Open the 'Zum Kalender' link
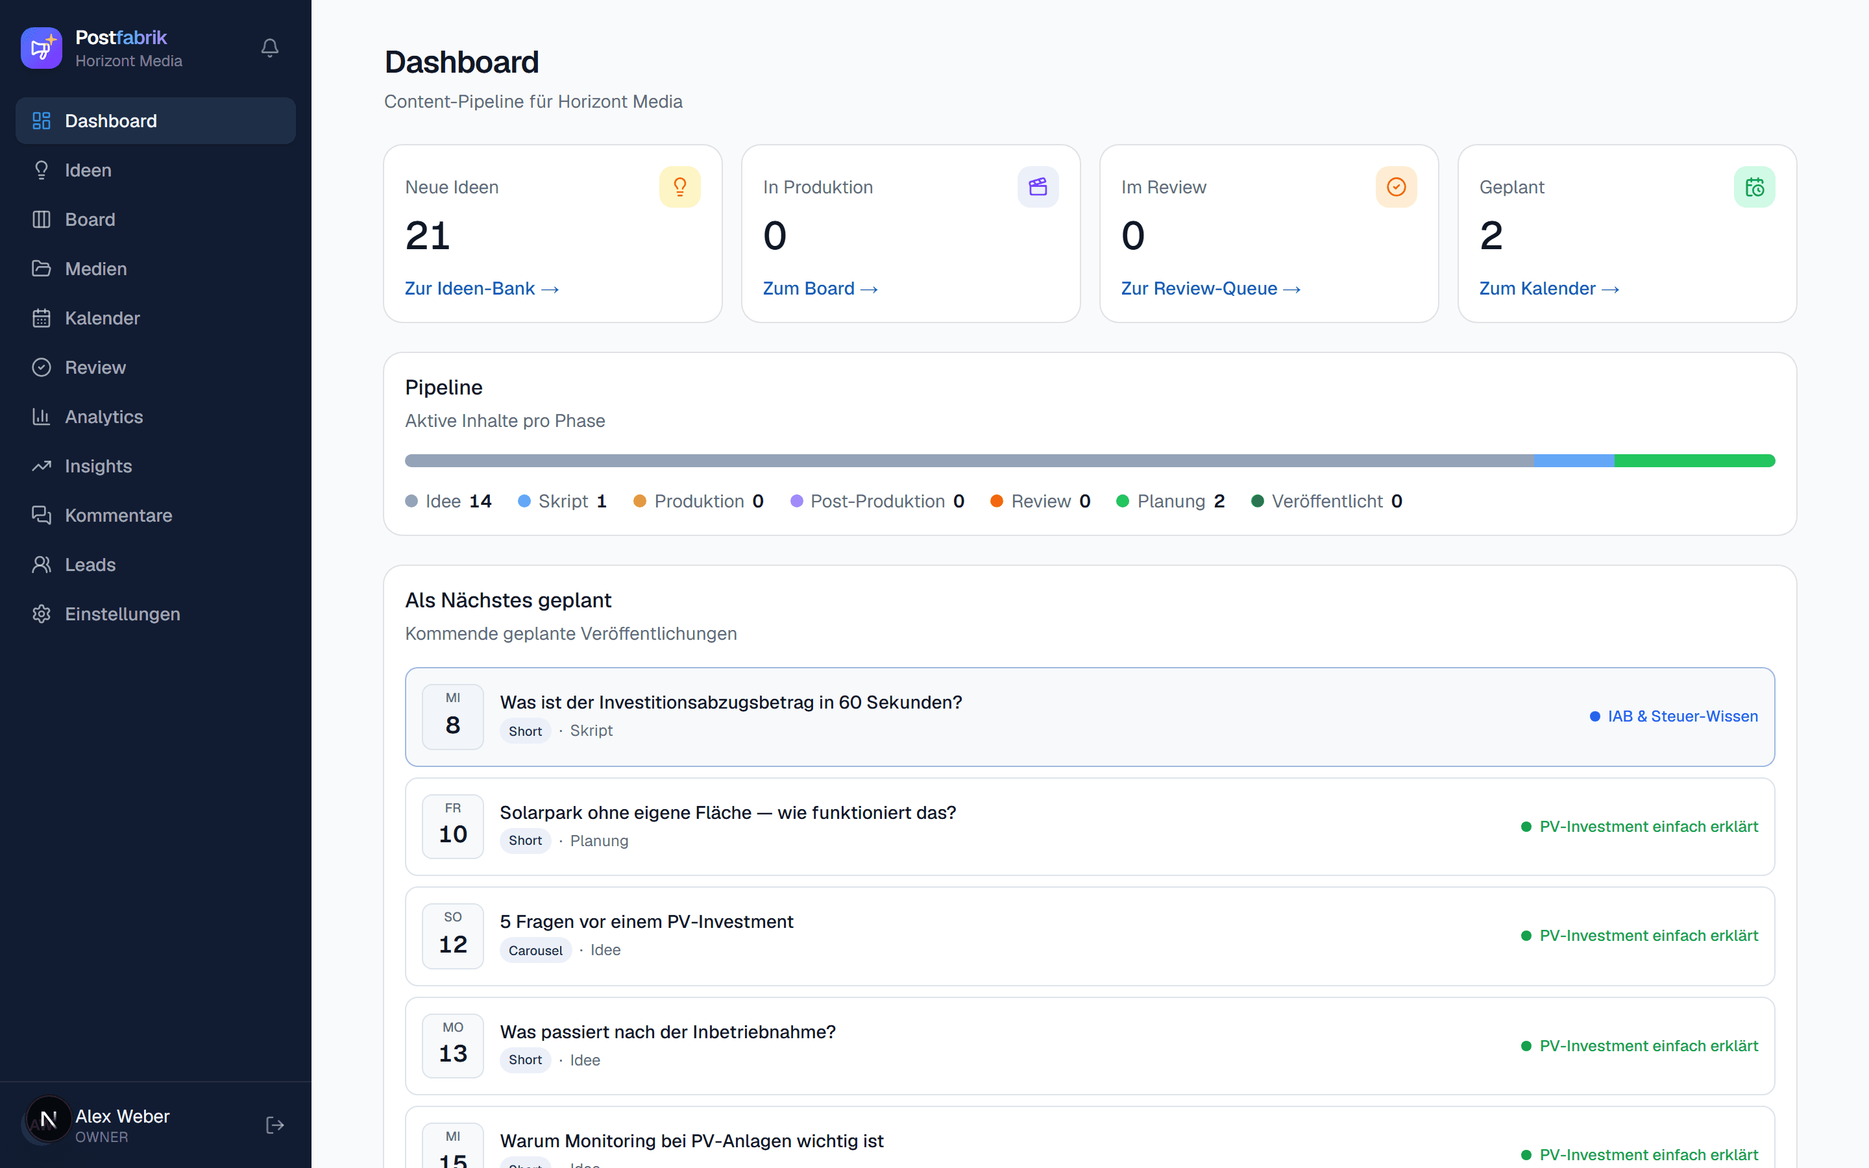The image size is (1869, 1168). (x=1549, y=288)
